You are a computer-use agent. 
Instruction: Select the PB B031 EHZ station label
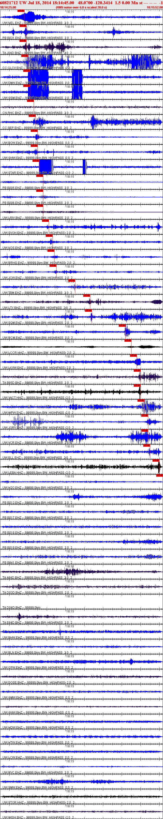(x=37, y=38)
